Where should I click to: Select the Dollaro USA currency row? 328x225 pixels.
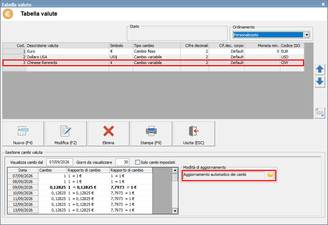pos(153,57)
